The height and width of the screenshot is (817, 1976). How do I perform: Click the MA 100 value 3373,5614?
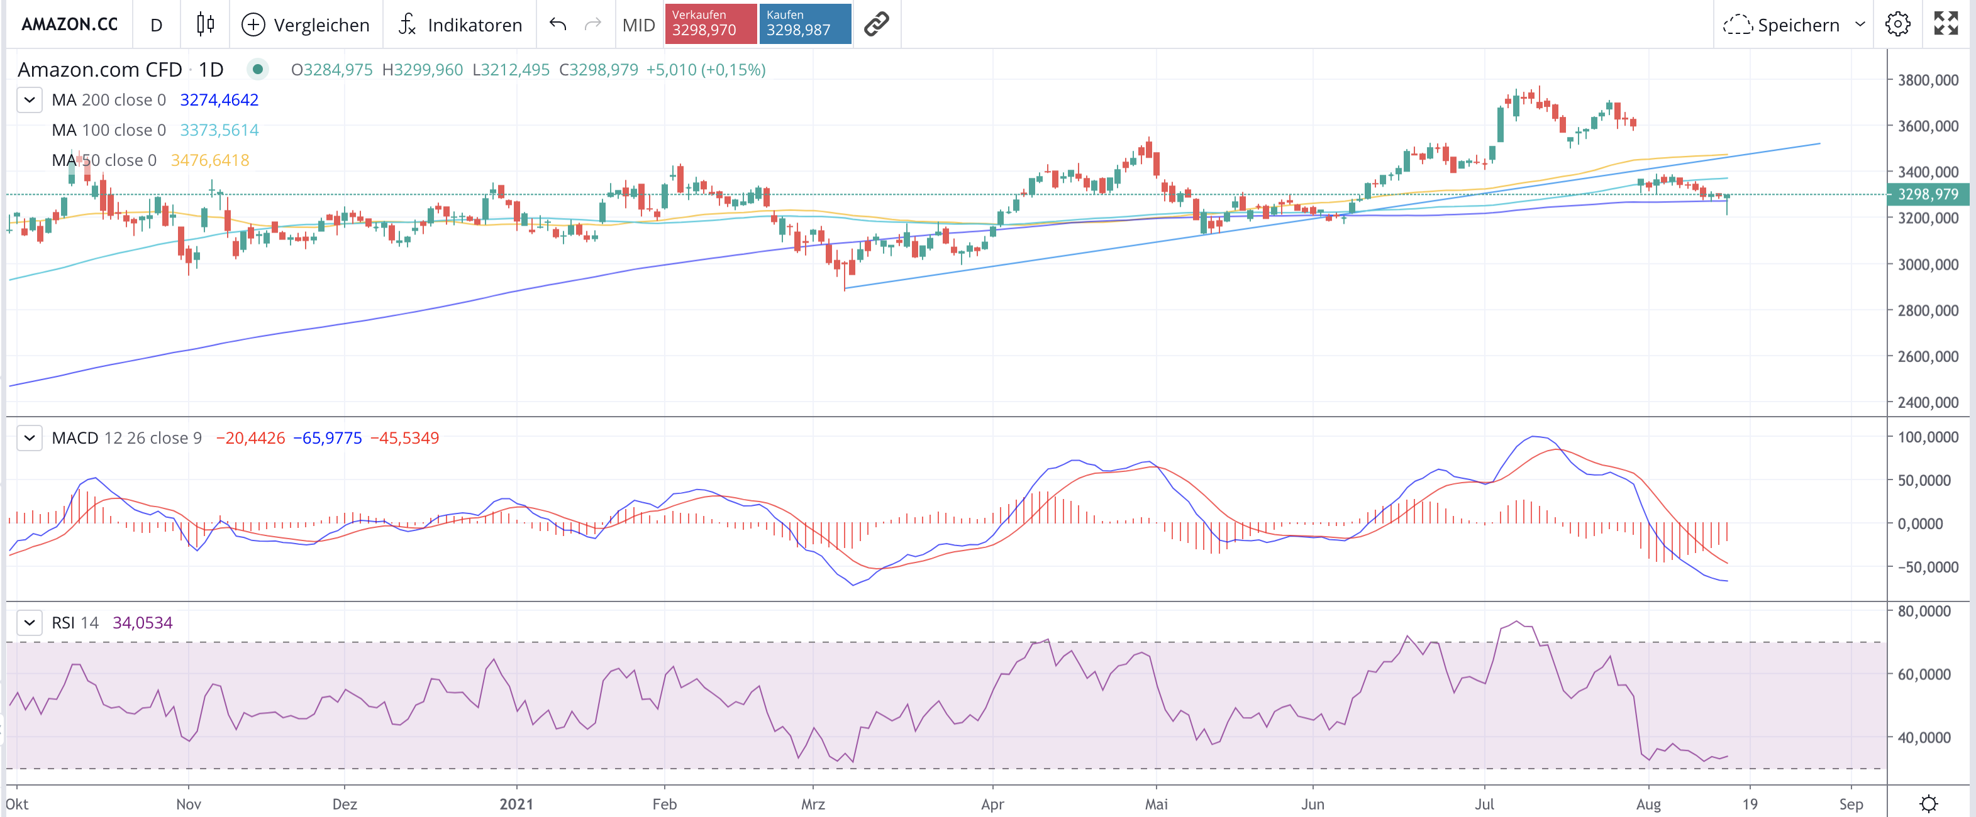[219, 130]
